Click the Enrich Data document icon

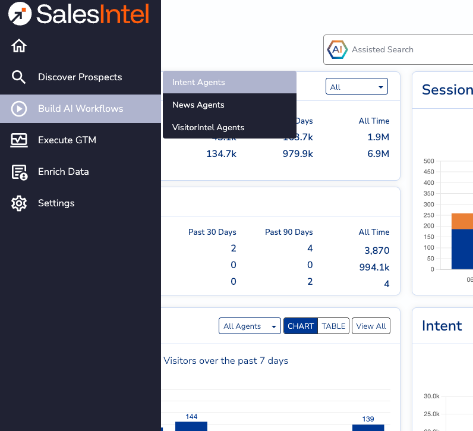point(19,172)
